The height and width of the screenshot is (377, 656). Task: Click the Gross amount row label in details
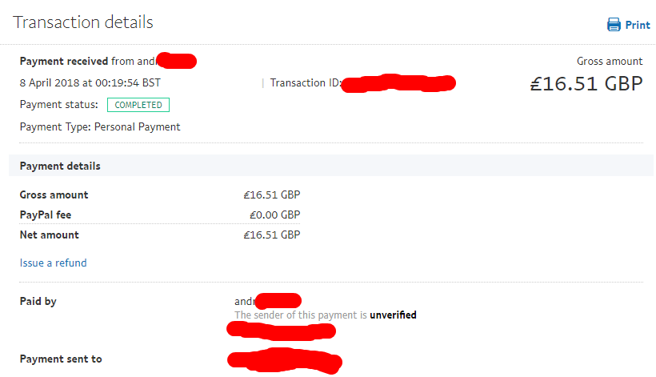pyautogui.click(x=54, y=195)
